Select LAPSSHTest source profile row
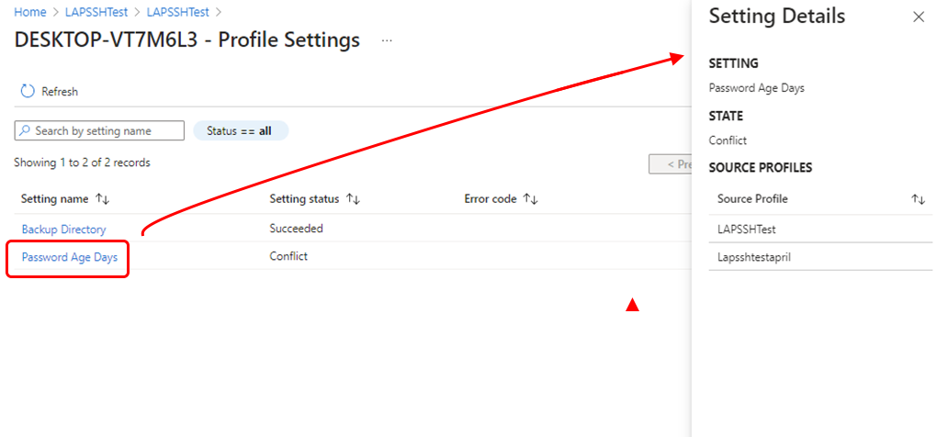The height and width of the screenshot is (437, 948). point(820,230)
